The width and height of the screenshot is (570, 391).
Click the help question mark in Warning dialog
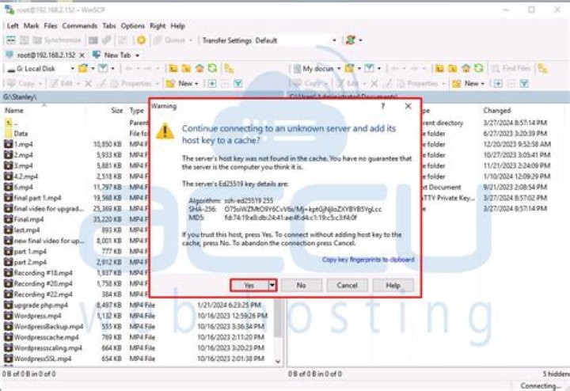383,106
